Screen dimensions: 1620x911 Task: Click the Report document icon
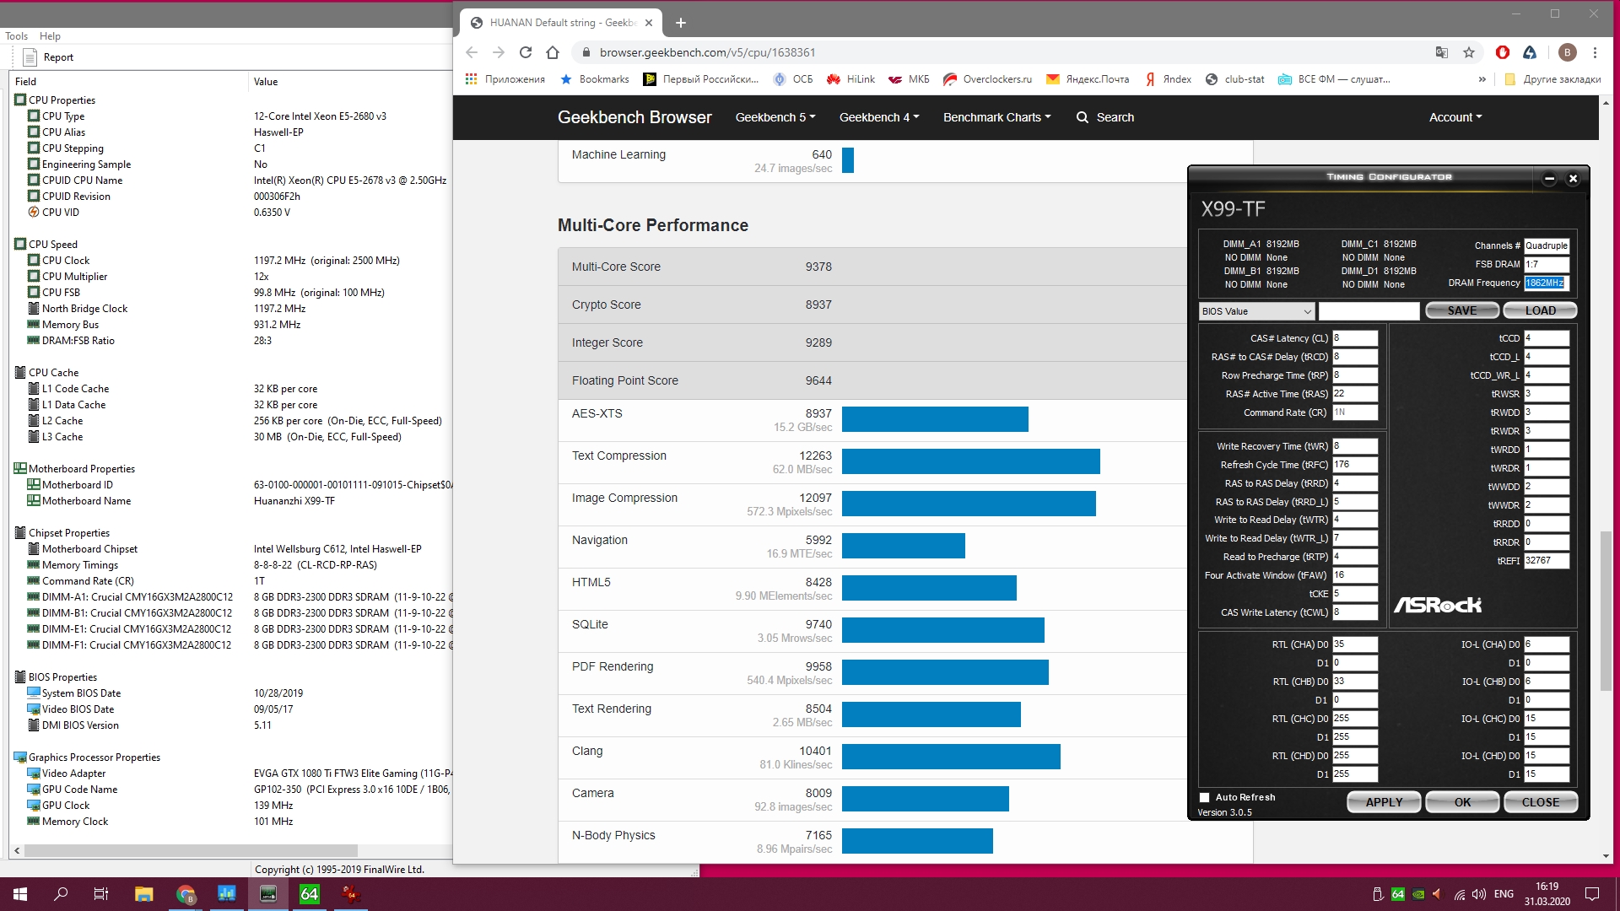click(30, 57)
